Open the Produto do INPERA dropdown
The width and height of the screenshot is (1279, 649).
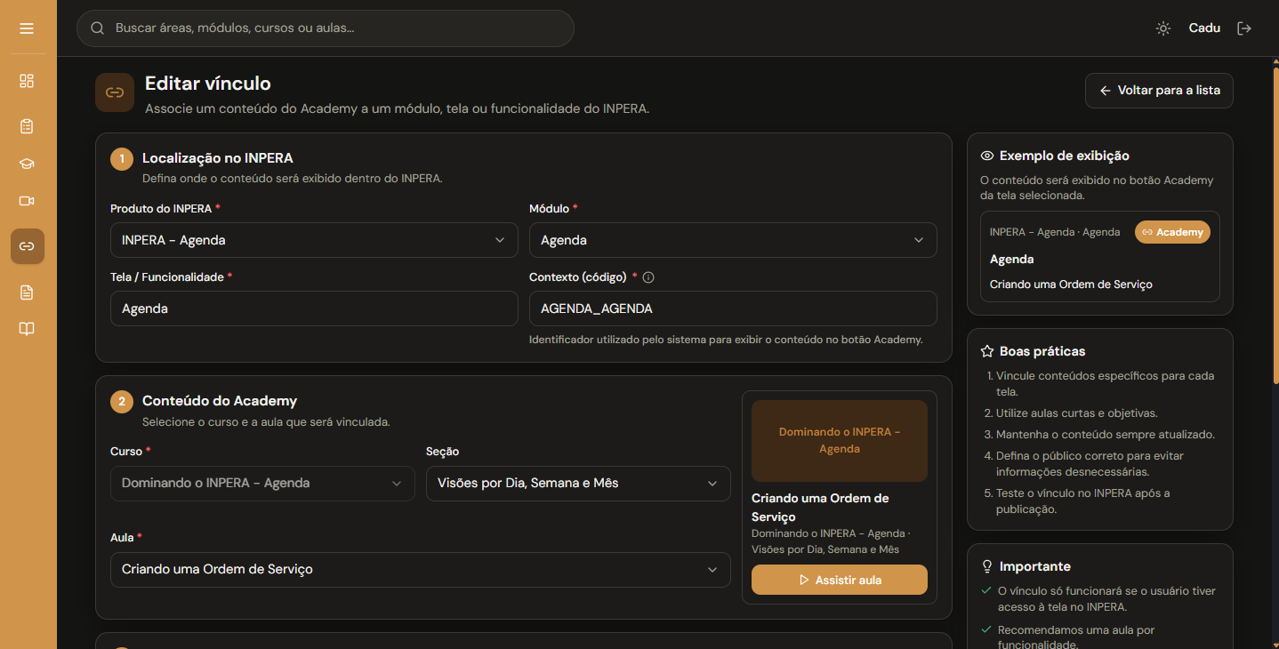coord(314,240)
